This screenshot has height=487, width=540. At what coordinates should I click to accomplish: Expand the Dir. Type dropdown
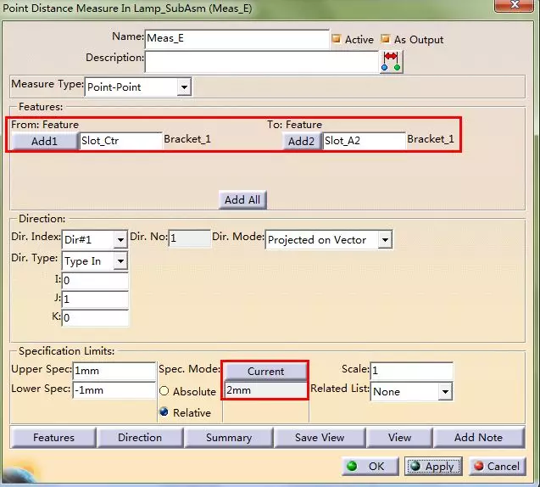tap(120, 261)
